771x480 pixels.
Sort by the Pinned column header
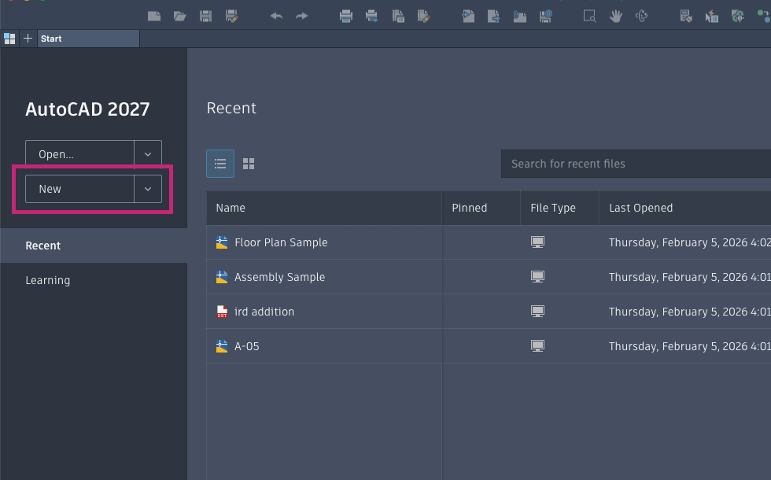point(481,208)
